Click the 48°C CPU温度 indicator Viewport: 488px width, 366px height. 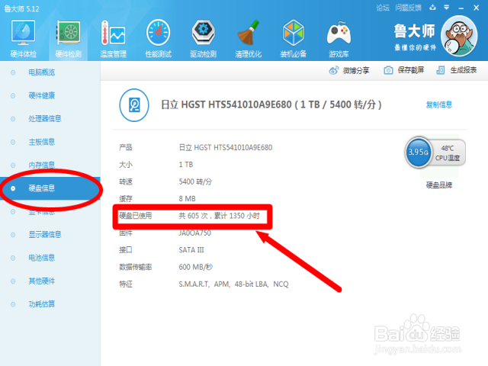pos(448,152)
